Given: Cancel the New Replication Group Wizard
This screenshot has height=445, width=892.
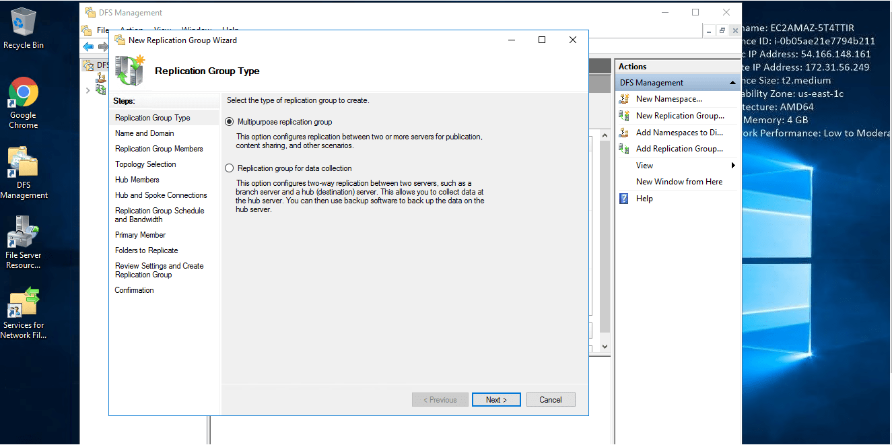Looking at the screenshot, I should click(550, 400).
